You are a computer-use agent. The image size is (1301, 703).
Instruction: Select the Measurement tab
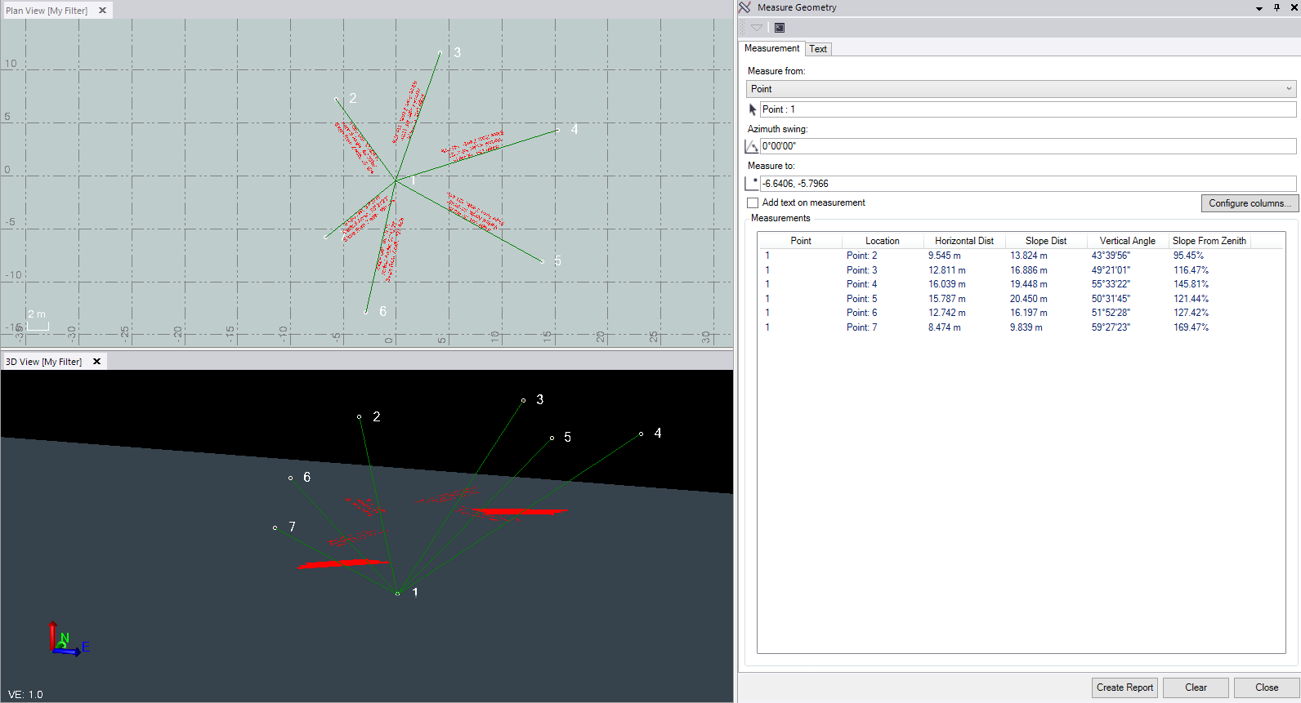[771, 48]
